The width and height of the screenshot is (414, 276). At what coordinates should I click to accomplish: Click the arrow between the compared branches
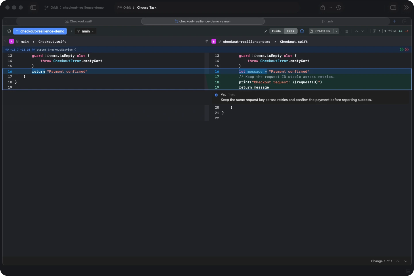pyautogui.click(x=70, y=31)
